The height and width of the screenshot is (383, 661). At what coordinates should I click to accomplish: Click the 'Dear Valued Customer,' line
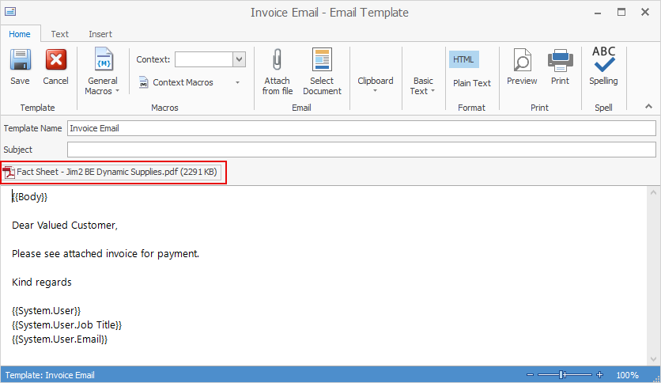pos(65,226)
